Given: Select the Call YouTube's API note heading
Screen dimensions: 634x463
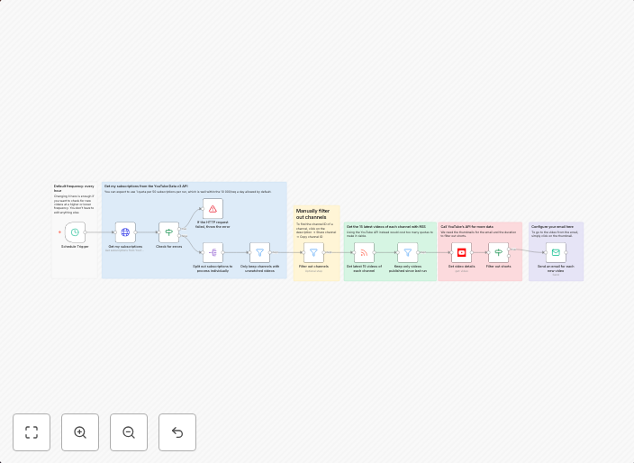Looking at the screenshot, I should click(466, 227).
